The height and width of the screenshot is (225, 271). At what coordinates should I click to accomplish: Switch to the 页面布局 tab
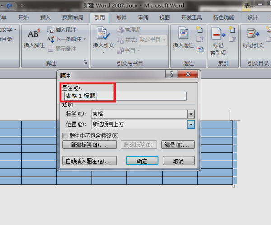[73, 18]
